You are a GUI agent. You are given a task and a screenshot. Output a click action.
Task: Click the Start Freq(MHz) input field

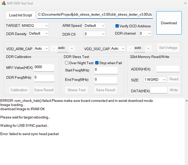[106, 70]
